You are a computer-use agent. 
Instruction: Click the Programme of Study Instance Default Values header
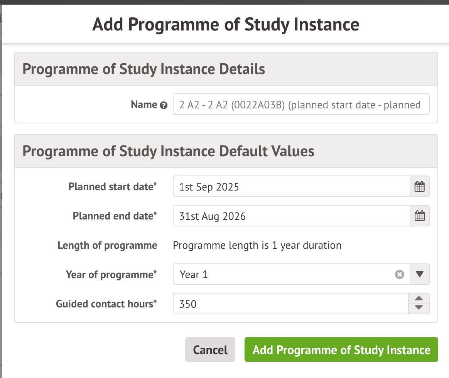point(168,151)
